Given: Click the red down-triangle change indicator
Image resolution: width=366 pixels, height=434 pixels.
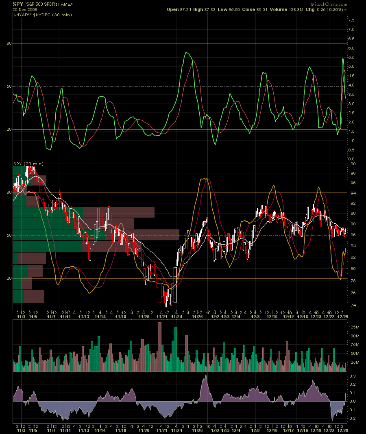Looking at the screenshot, I should point(346,10).
